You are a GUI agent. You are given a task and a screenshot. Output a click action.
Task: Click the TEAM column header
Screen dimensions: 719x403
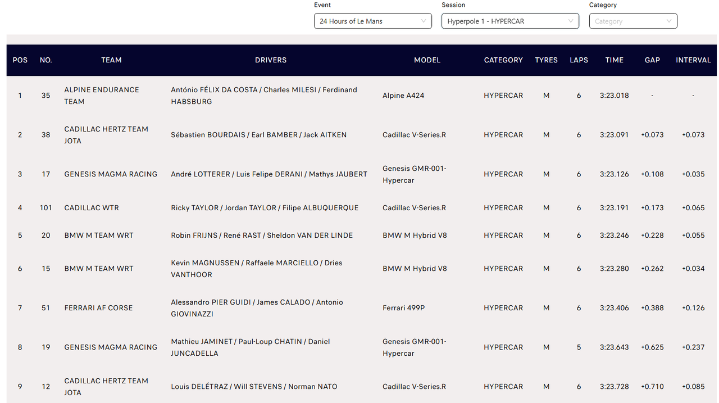111,60
